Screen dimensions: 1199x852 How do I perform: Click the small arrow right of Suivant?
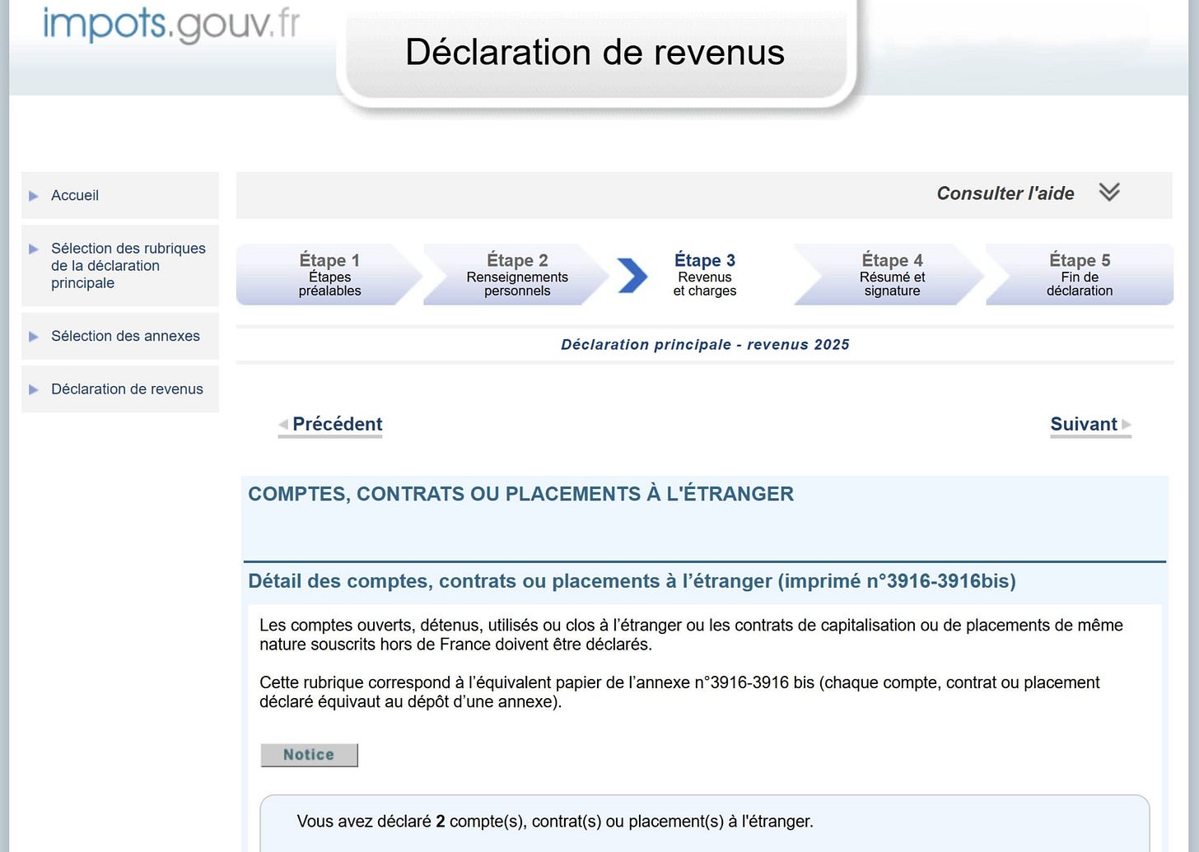1127,425
